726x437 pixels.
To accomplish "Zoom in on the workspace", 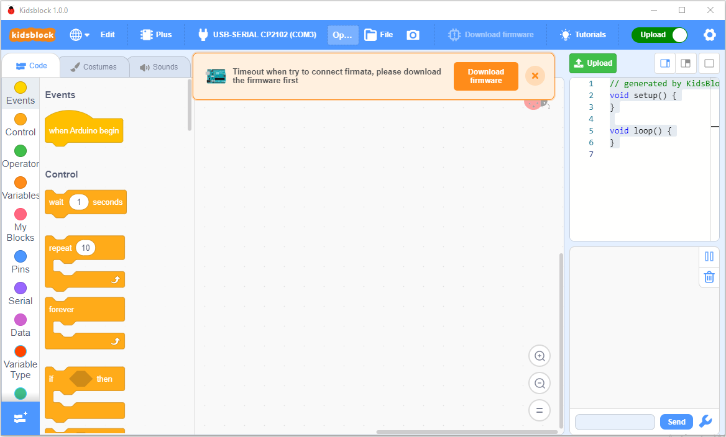I will 540,356.
